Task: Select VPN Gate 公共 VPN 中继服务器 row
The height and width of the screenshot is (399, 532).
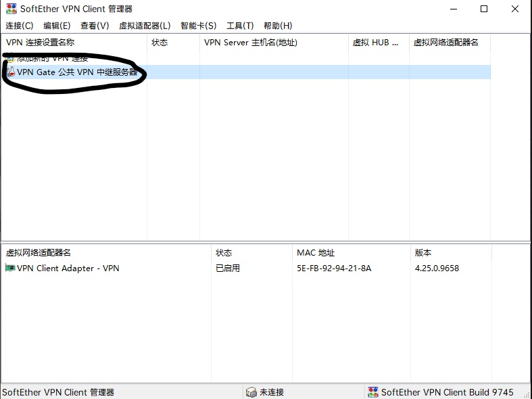Action: click(246, 72)
